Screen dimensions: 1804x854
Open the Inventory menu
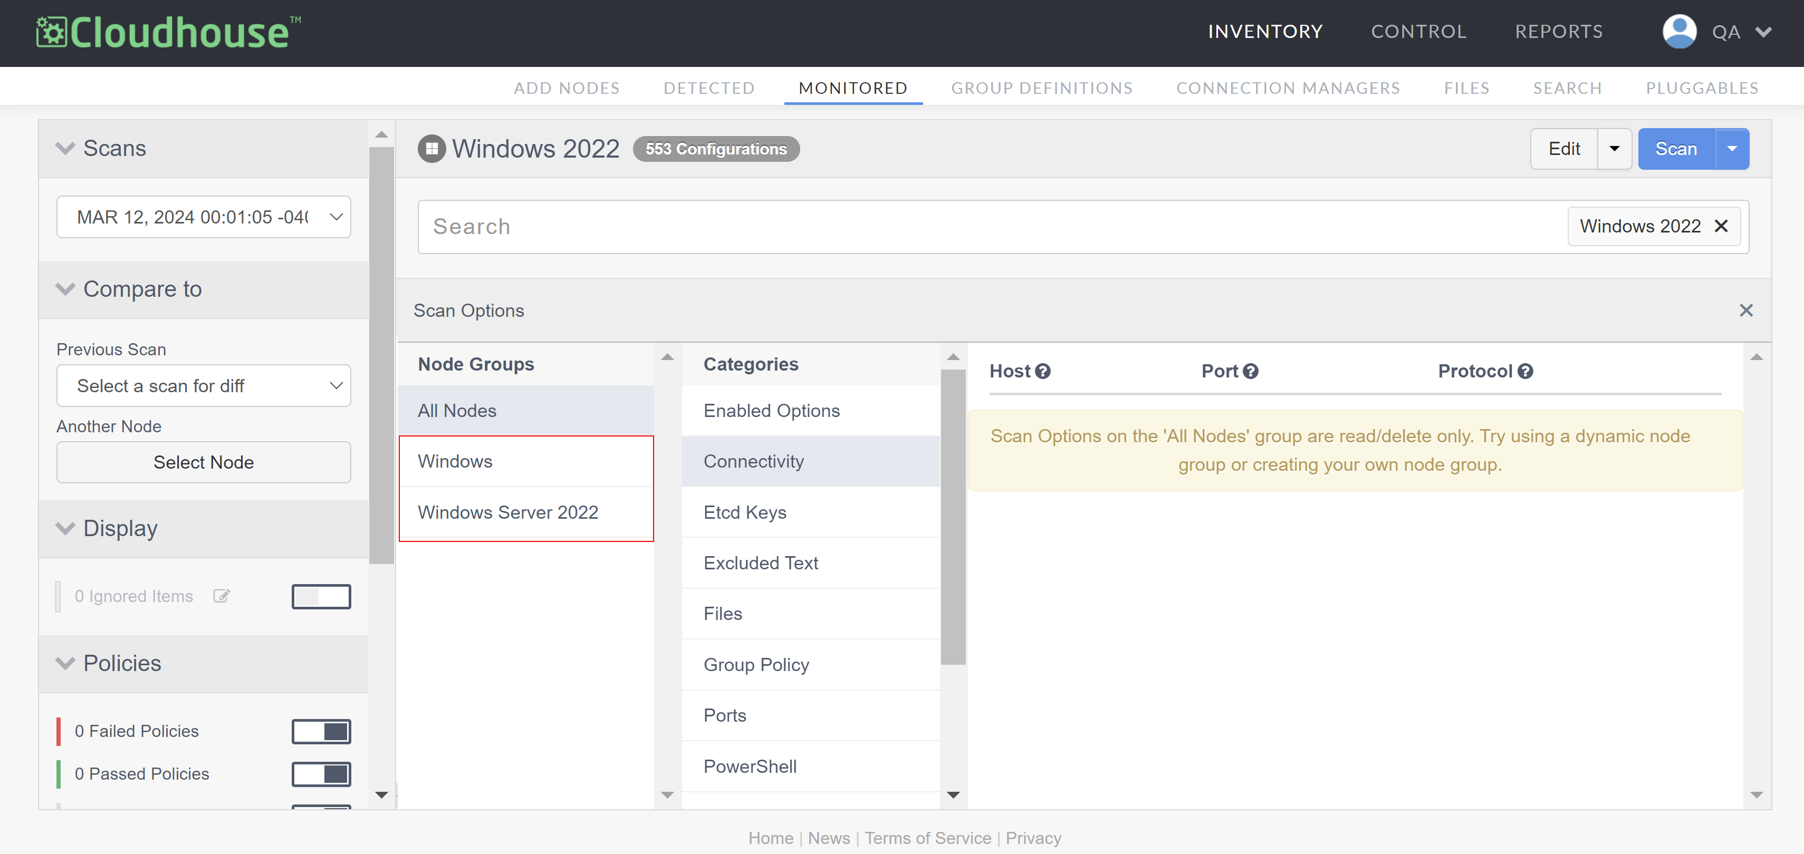click(1265, 32)
